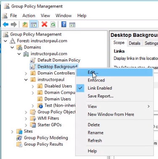Switch to the Settings tab
Viewport: 158px width, 159px height.
tap(151, 43)
